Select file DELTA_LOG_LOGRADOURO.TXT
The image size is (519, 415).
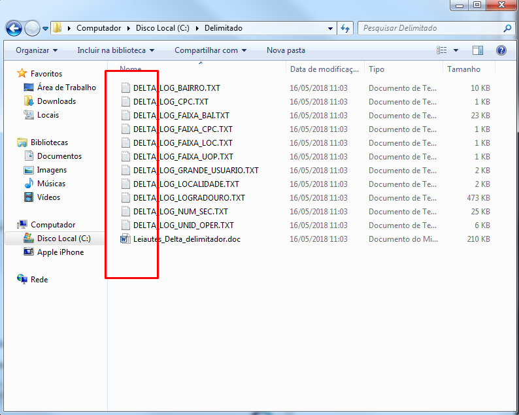[189, 198]
